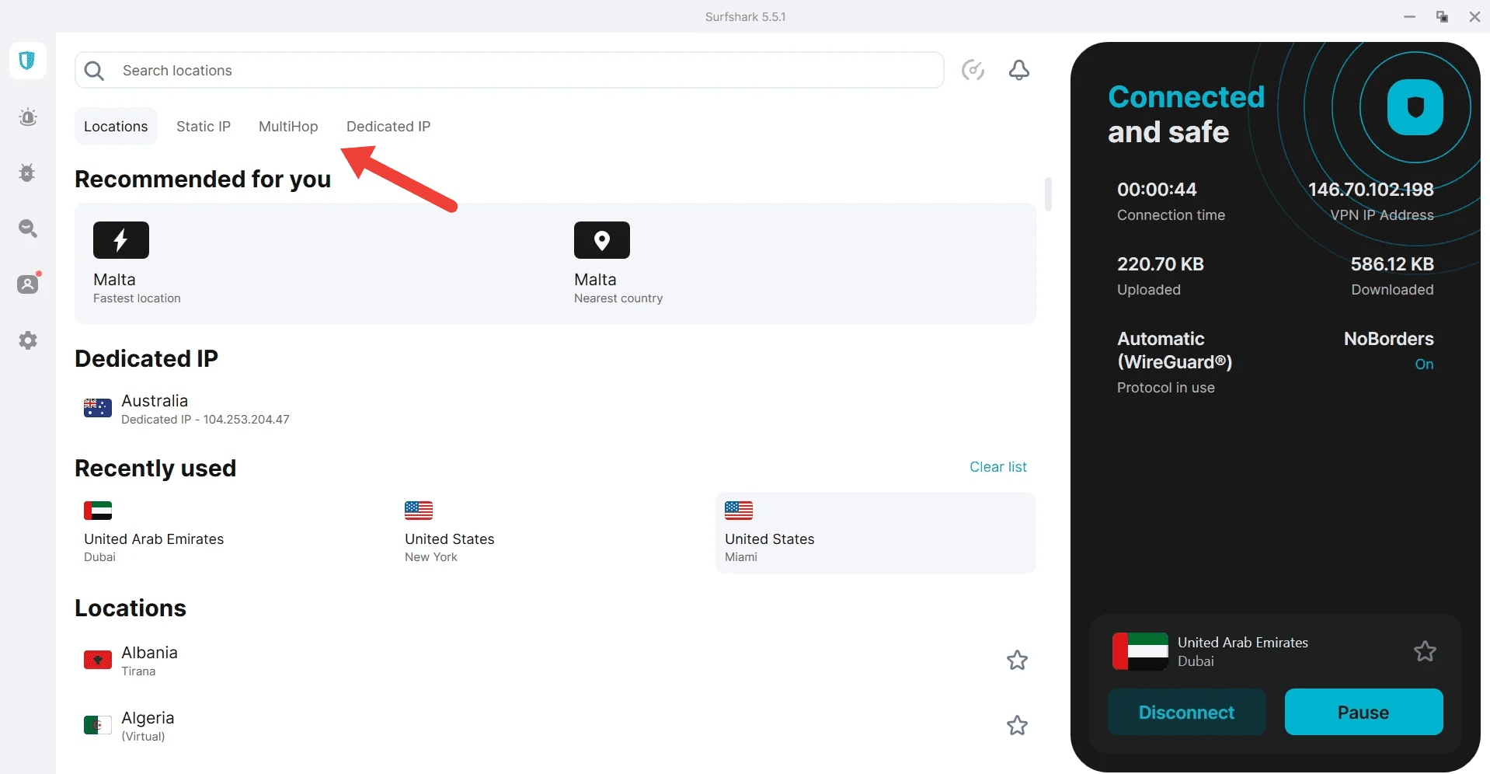Screen dimensions: 1490x774
Task: Favorite Albania with its star icon
Action: tap(1017, 661)
